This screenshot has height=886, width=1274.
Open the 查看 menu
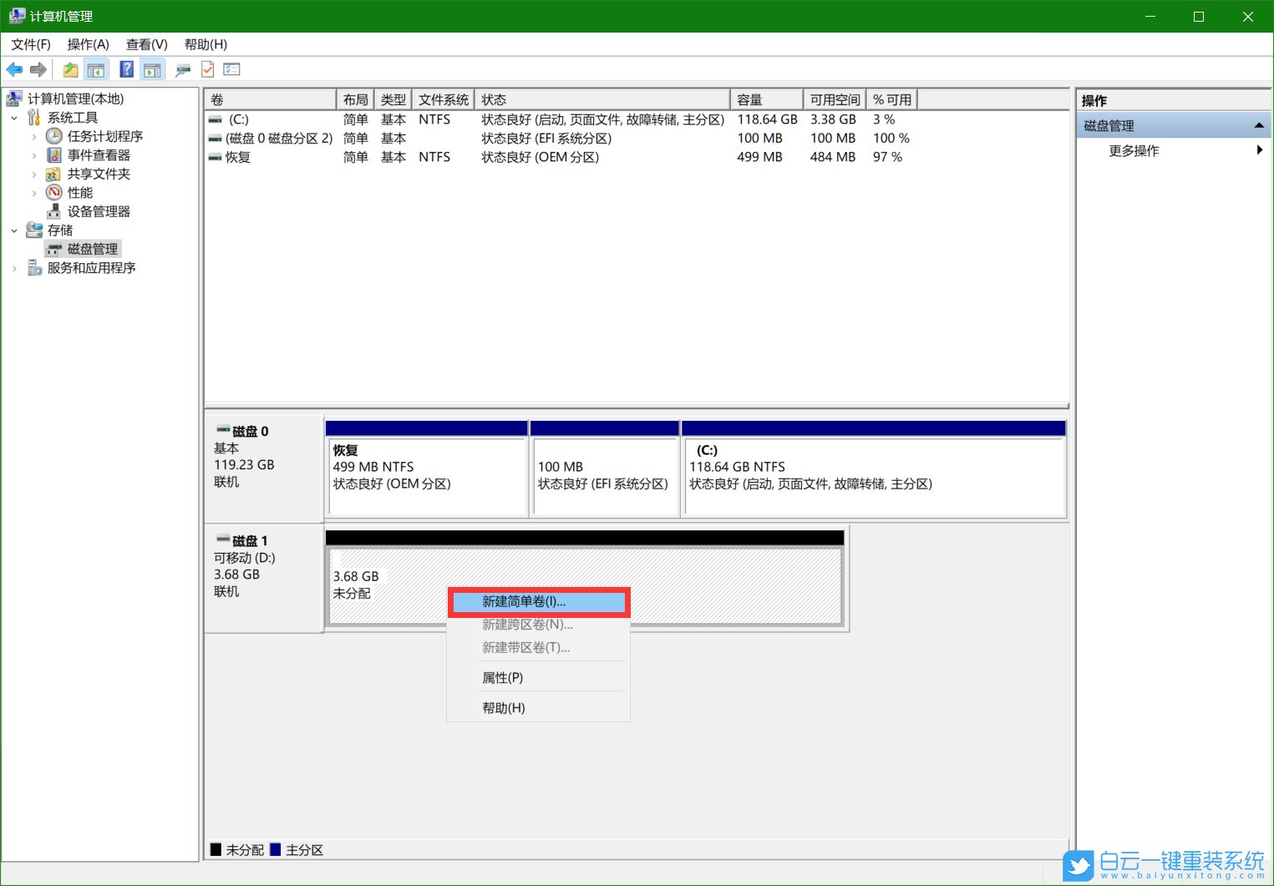146,44
